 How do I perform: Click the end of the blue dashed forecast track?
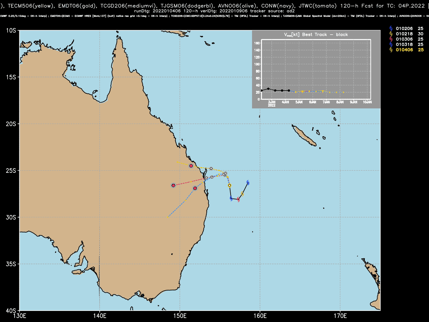pyautogui.click(x=168, y=216)
